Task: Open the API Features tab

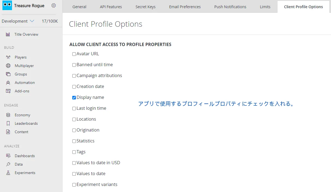Action: tap(111, 7)
